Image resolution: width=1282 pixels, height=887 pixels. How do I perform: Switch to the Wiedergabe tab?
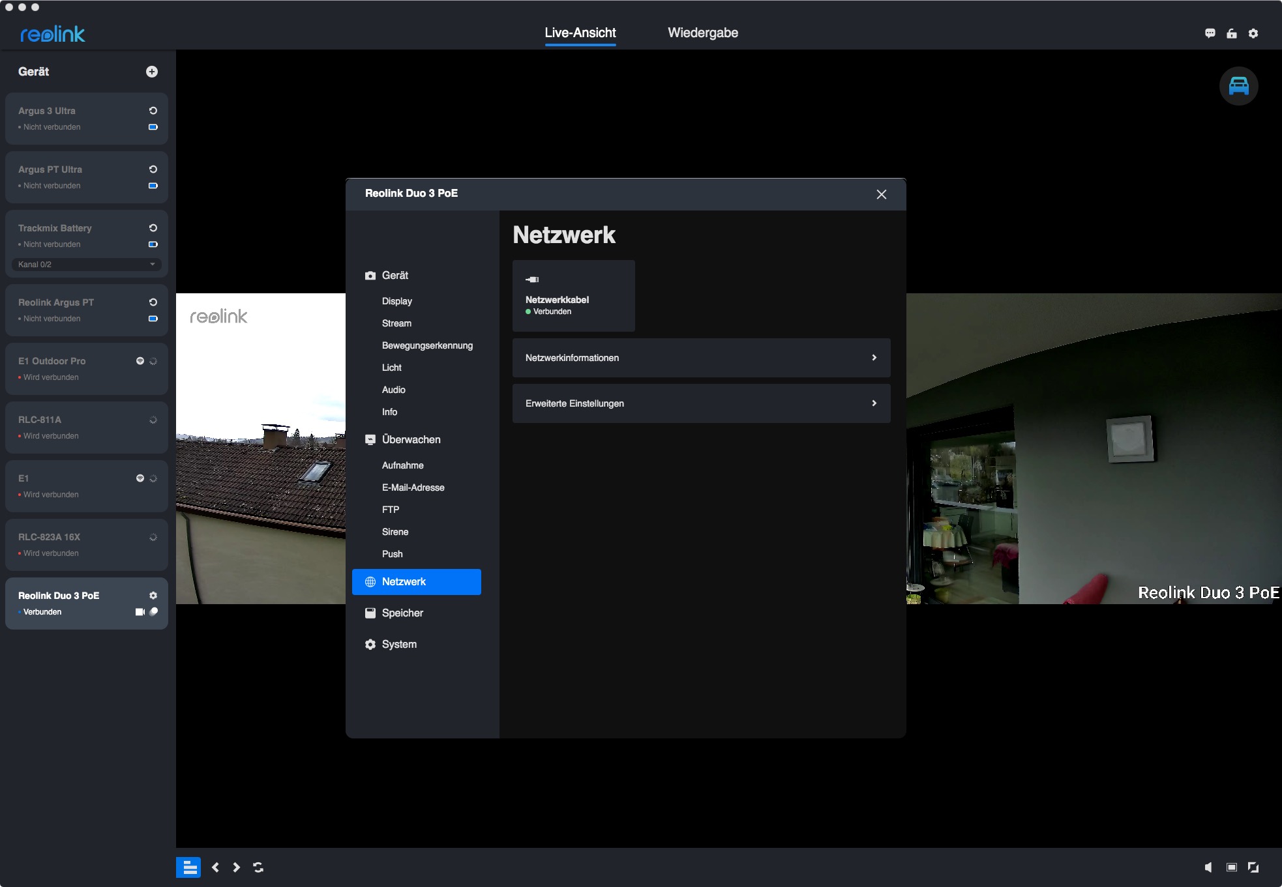(703, 33)
